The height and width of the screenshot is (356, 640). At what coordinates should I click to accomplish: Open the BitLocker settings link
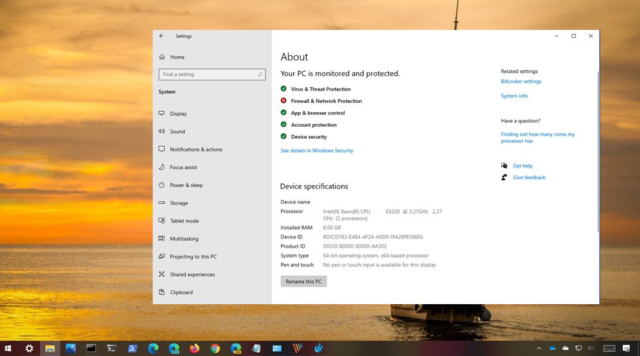[521, 82]
